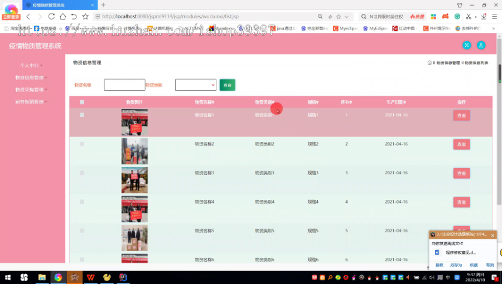Switch to the 疫情物资管理系统 browser tab
The width and height of the screenshot is (502, 284).
coord(60,5)
